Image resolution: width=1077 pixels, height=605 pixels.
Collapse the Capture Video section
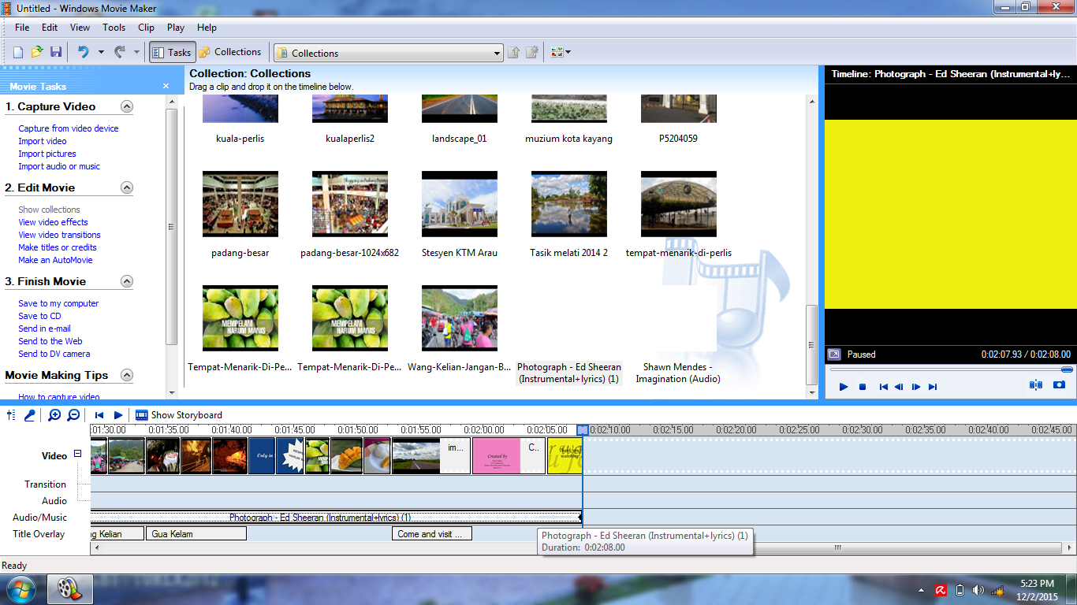tap(126, 106)
